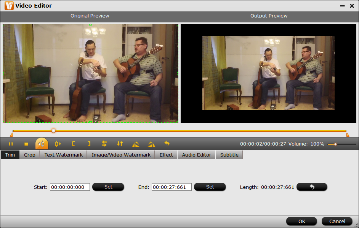Click the previous frame icon

coord(42,144)
